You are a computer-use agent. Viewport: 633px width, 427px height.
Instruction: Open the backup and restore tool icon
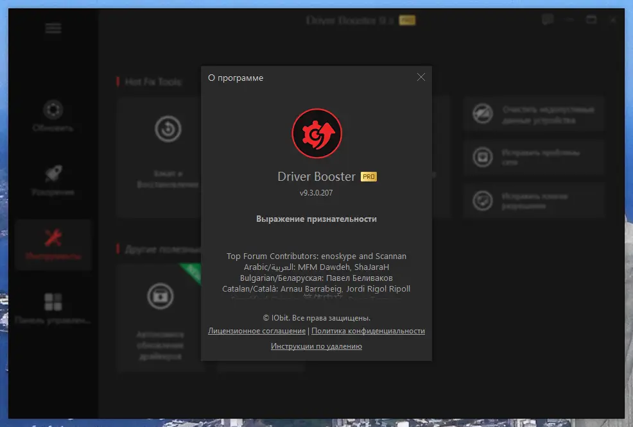(168, 129)
